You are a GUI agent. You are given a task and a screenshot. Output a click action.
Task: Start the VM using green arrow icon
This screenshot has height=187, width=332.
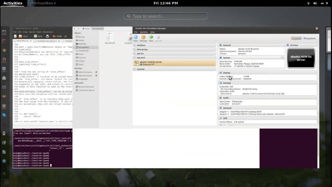[151, 37]
